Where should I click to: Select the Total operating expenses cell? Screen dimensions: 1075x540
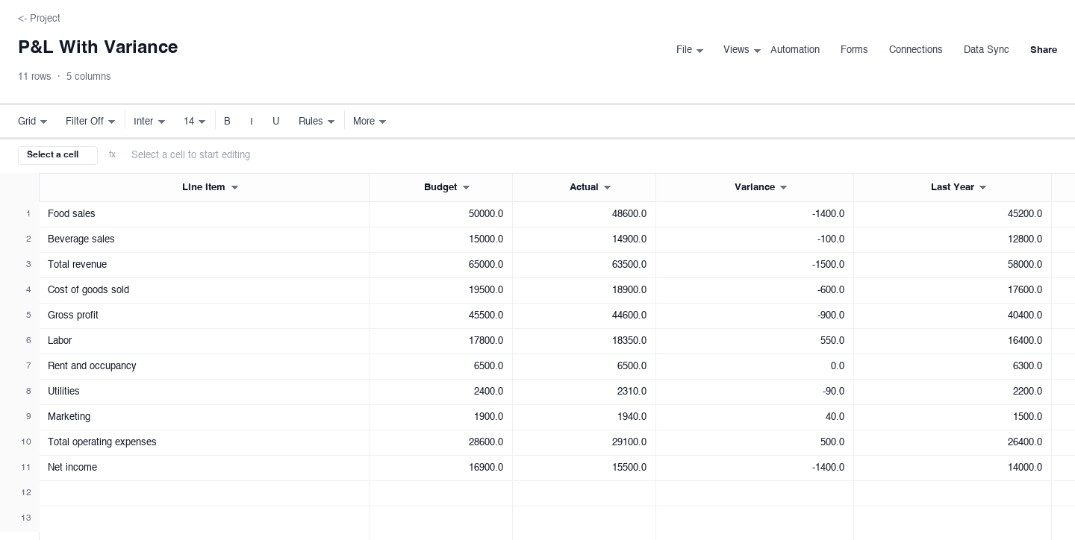204,442
